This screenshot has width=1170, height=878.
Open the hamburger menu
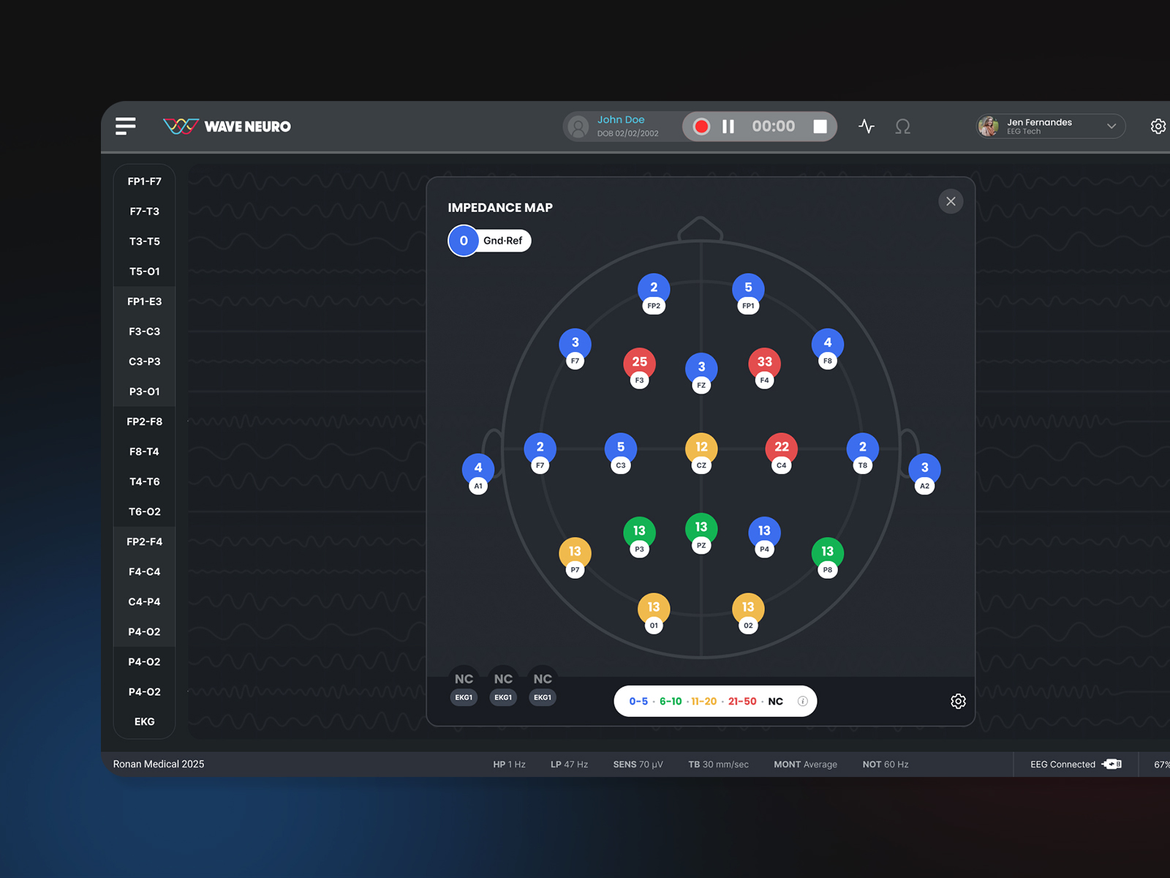click(126, 127)
